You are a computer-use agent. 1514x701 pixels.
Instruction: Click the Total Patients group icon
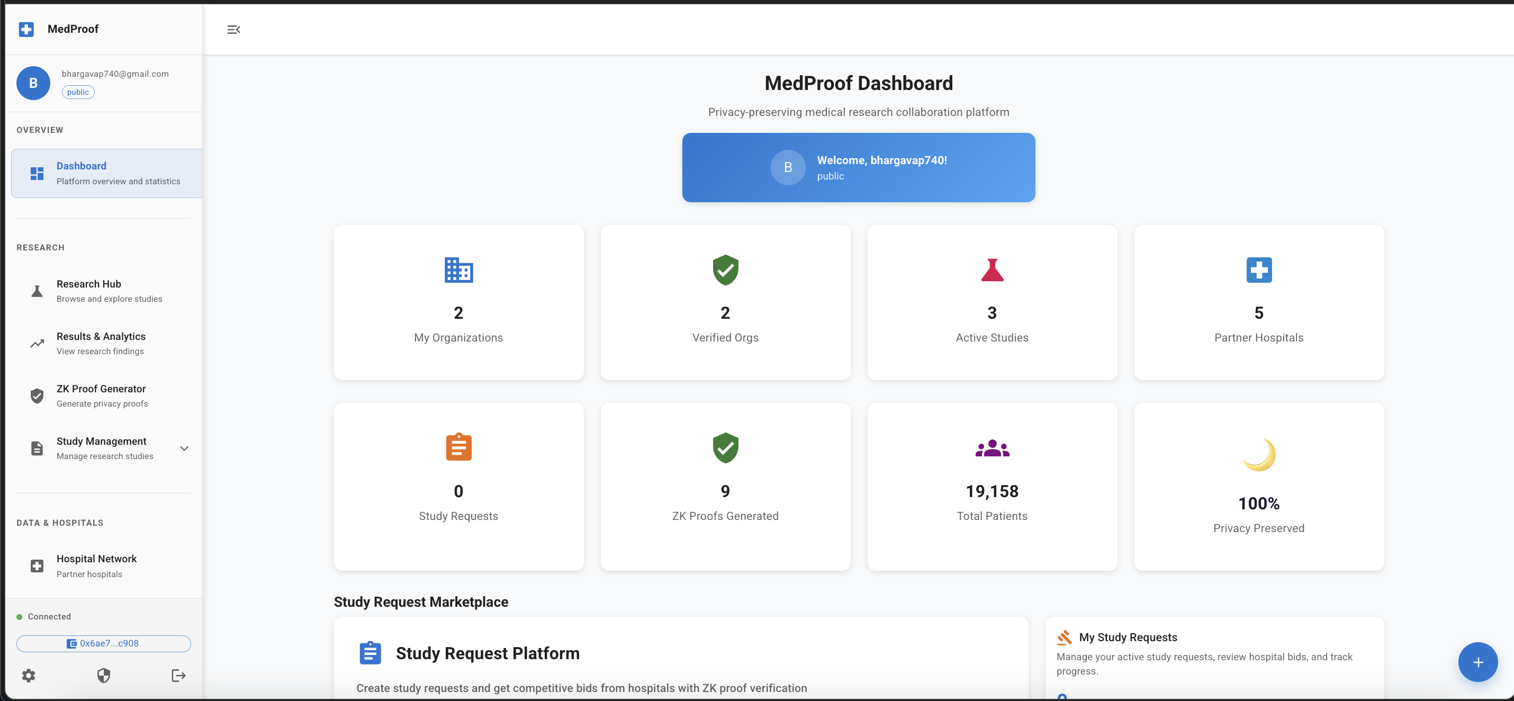tap(992, 448)
